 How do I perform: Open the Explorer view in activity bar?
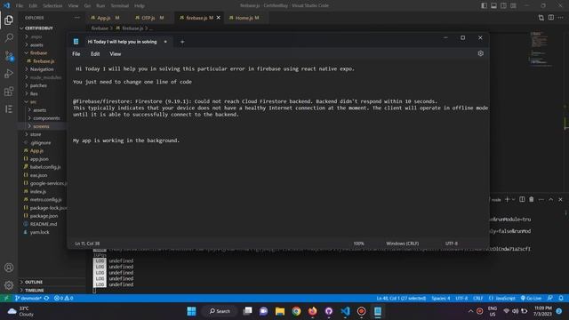click(x=9, y=20)
